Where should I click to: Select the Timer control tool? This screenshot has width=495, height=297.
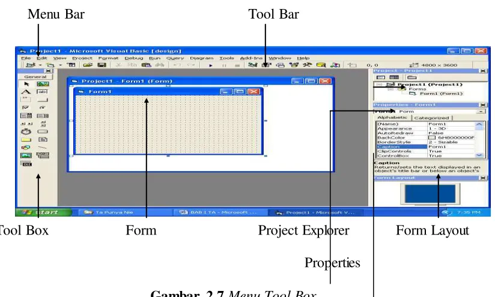click(26, 131)
